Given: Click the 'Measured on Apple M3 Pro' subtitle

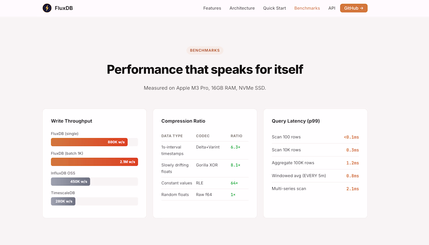Looking at the screenshot, I should point(205,88).
